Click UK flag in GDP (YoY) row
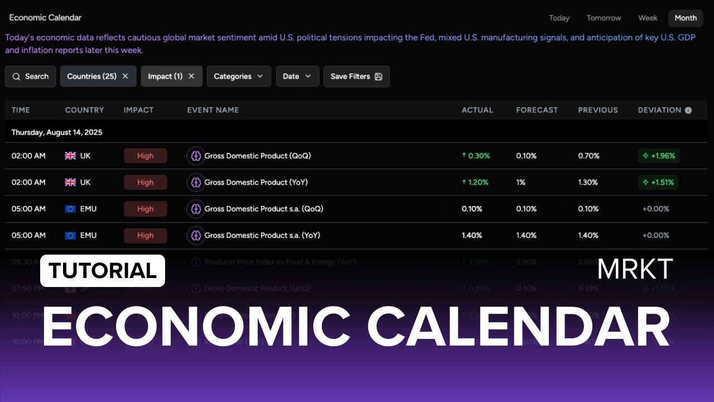This screenshot has width=714, height=402. click(x=70, y=182)
